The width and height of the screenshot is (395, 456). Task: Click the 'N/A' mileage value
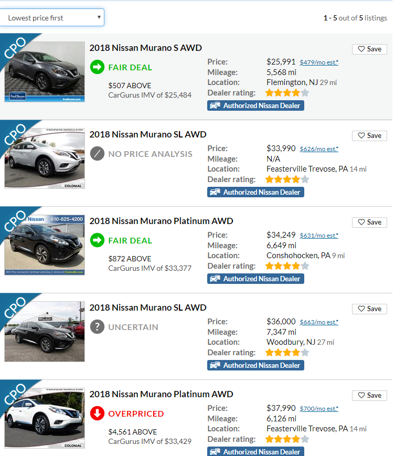[x=273, y=159]
